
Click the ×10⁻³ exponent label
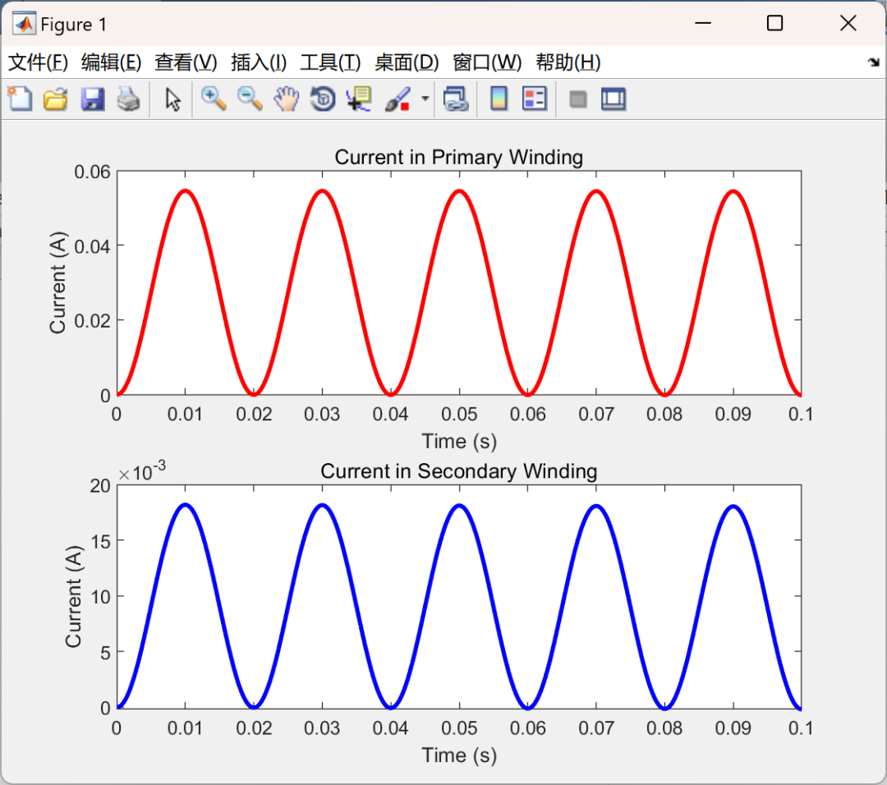[x=142, y=471]
